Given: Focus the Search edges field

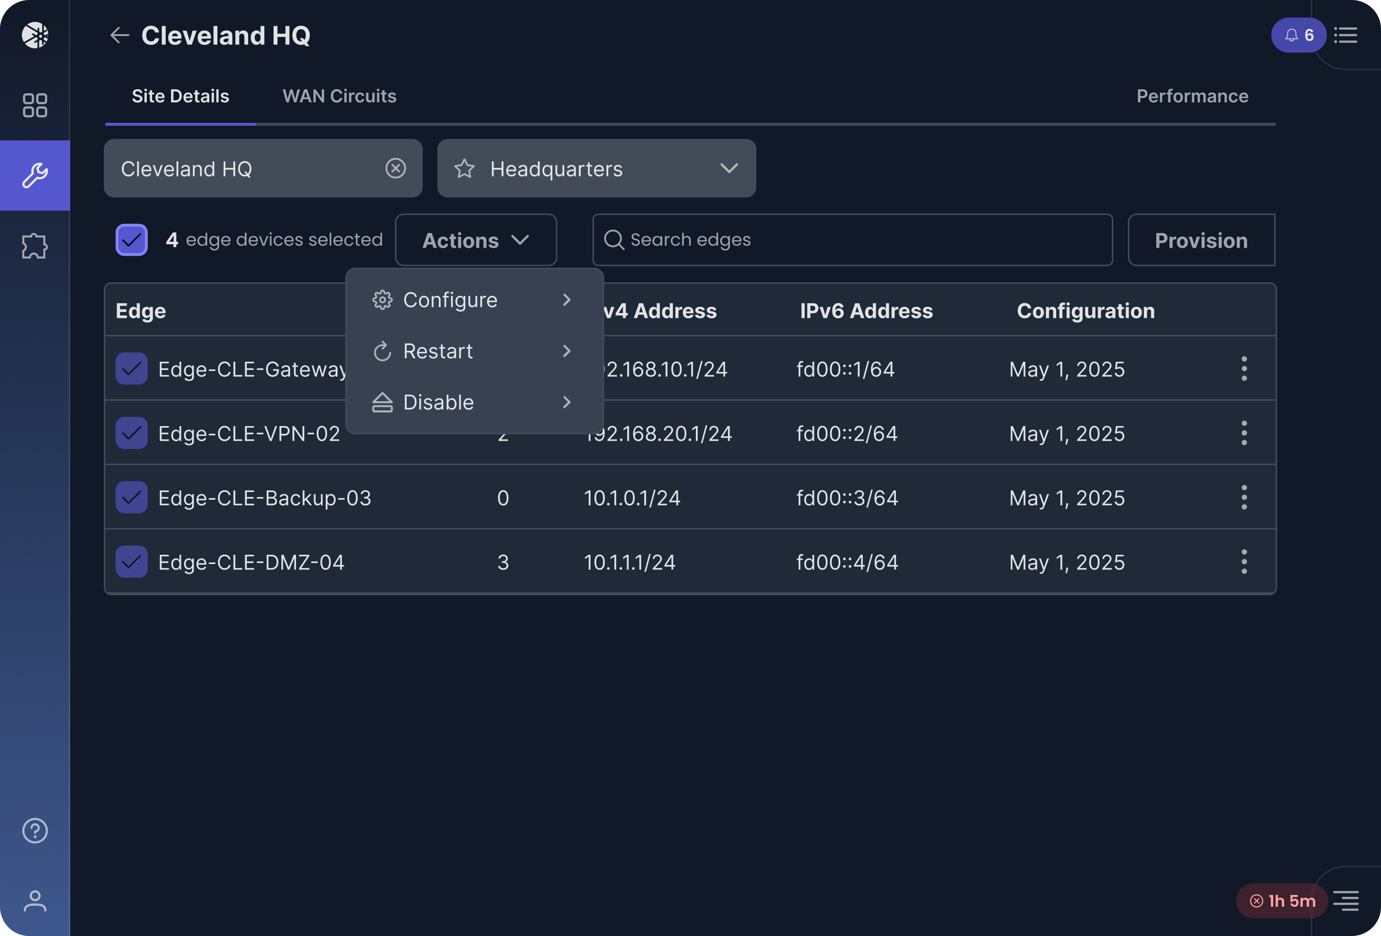Looking at the screenshot, I should point(852,240).
